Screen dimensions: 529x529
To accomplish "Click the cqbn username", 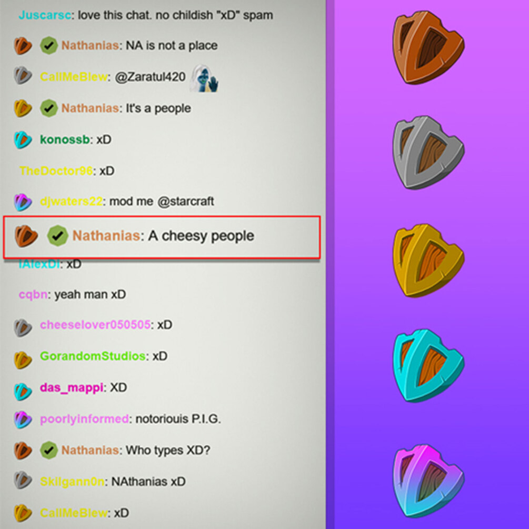I will click(33, 295).
